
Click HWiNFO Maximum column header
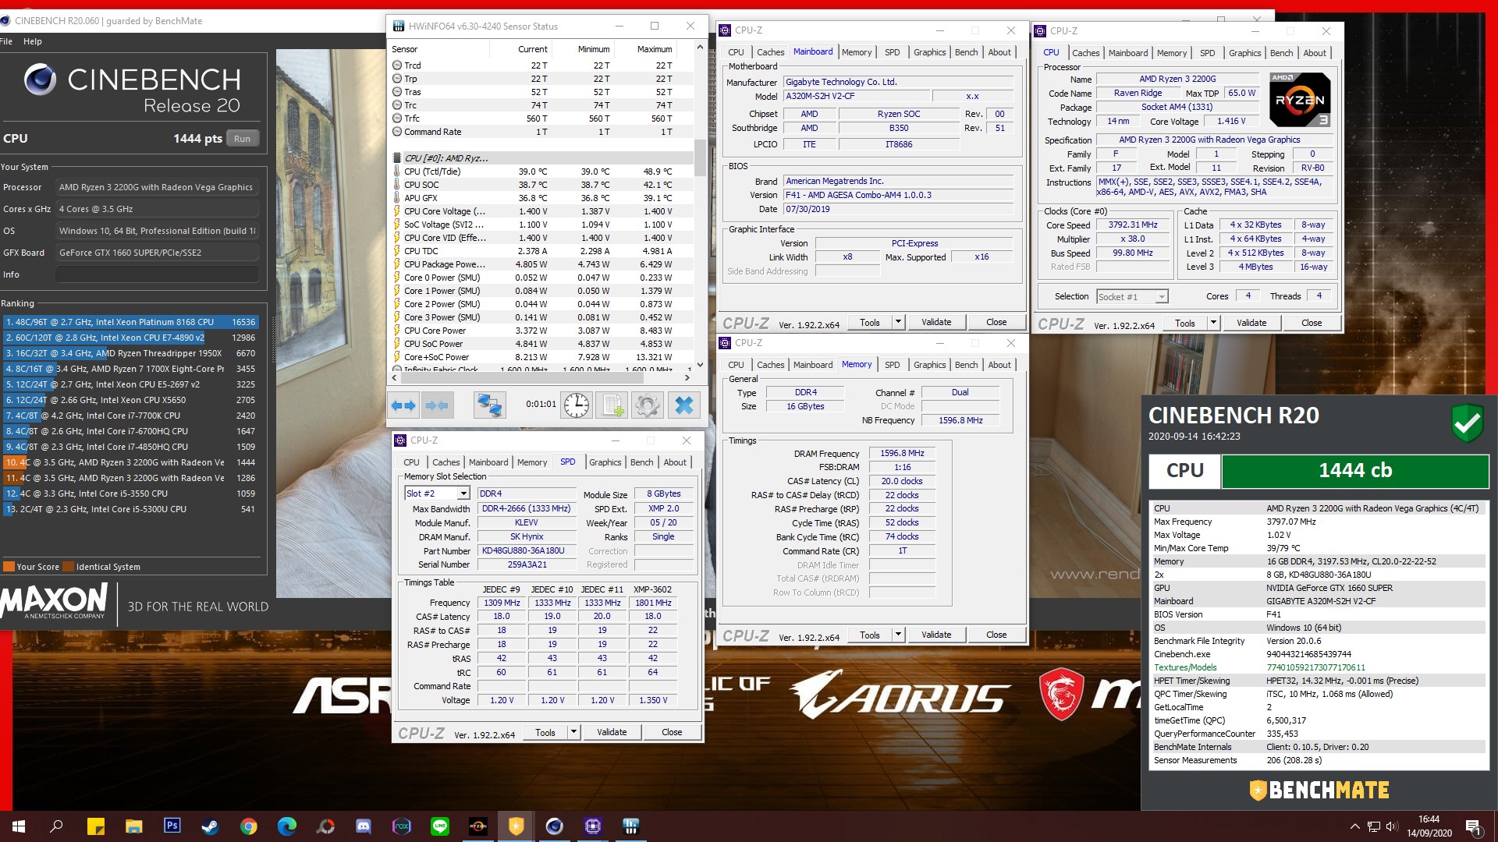(655, 49)
